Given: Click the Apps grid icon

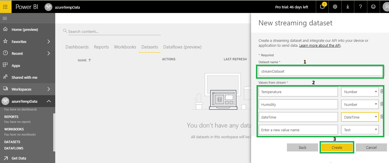Looking at the screenshot, I should pos(5,65).
